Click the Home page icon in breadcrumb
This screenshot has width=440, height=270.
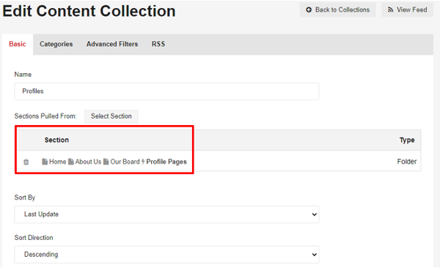coord(45,162)
